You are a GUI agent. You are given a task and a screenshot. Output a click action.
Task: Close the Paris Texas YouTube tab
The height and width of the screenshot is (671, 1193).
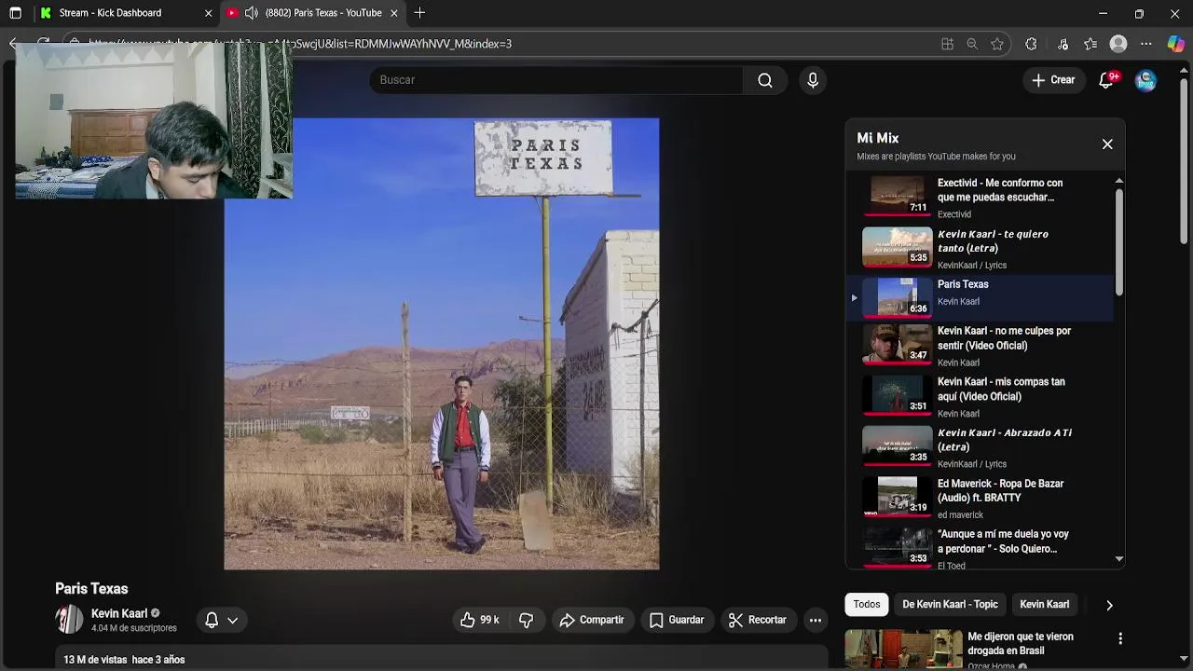point(394,13)
